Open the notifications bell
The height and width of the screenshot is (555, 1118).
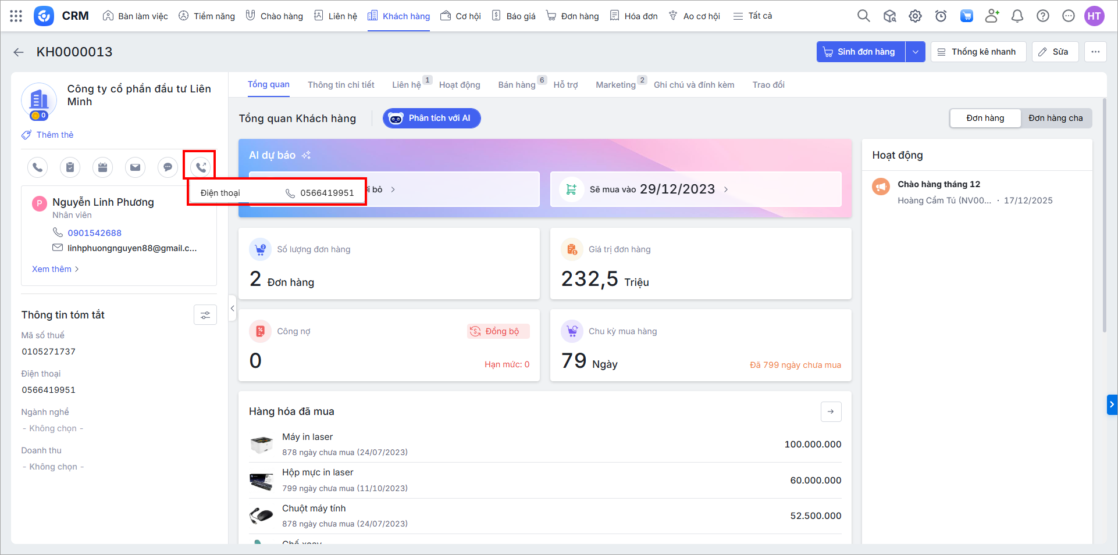1017,16
